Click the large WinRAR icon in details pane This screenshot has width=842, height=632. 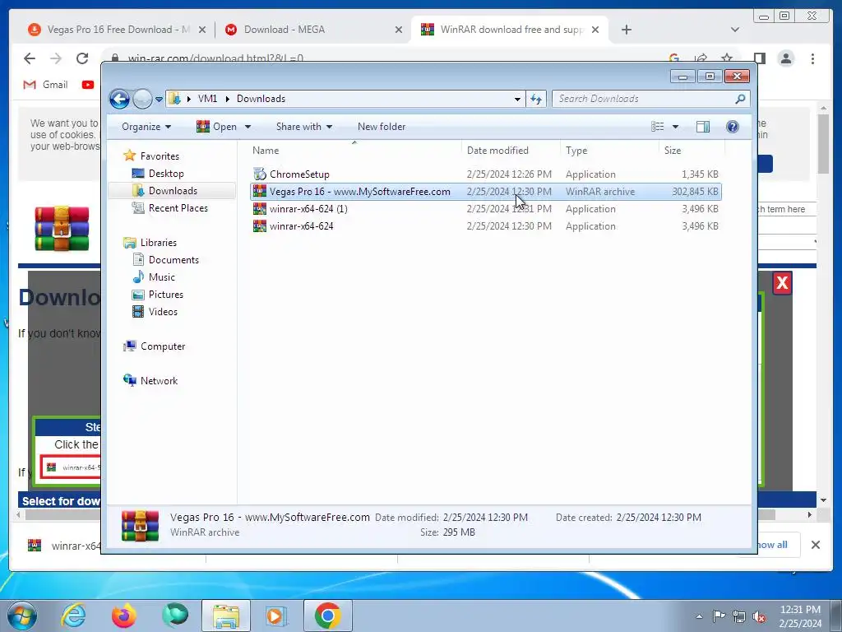point(140,525)
